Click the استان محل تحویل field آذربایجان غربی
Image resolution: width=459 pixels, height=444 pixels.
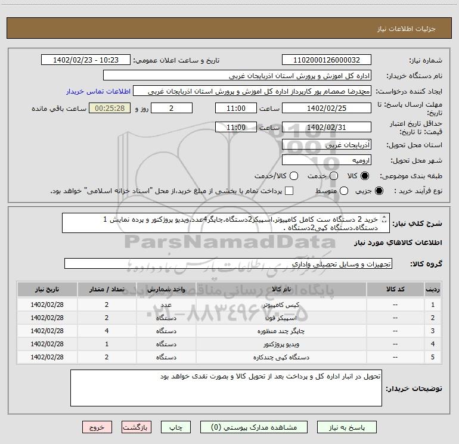(x=327, y=145)
